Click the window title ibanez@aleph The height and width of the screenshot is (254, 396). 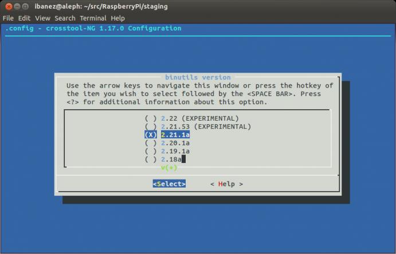101,6
